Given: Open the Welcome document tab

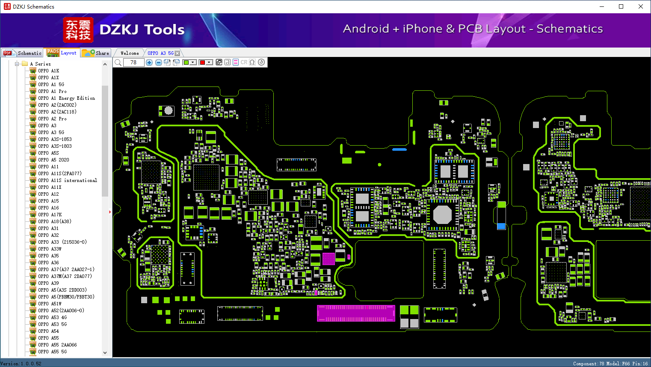Looking at the screenshot, I should (x=130, y=53).
